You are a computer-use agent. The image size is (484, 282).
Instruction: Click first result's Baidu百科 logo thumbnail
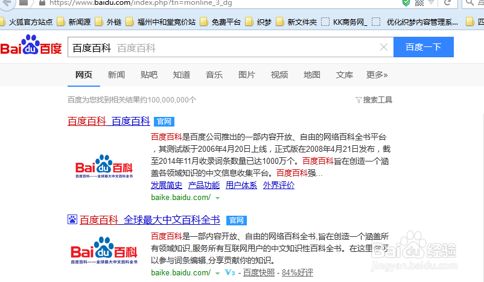tap(104, 166)
